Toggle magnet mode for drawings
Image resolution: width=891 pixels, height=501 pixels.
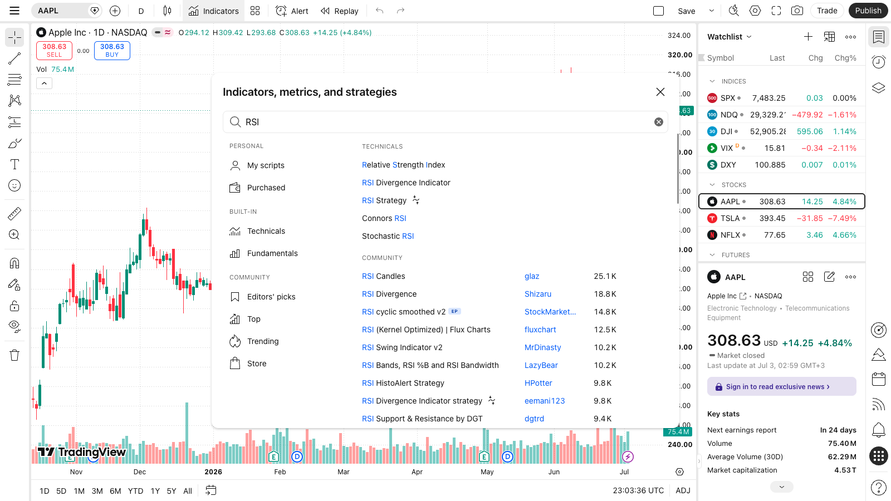(14, 263)
